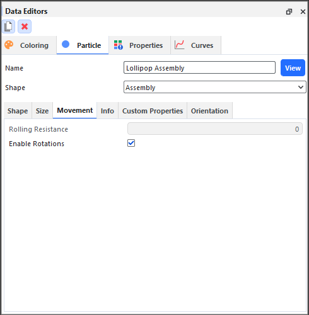Click the Rolling Resistance value field
This screenshot has height=315, width=309.
pos(215,129)
